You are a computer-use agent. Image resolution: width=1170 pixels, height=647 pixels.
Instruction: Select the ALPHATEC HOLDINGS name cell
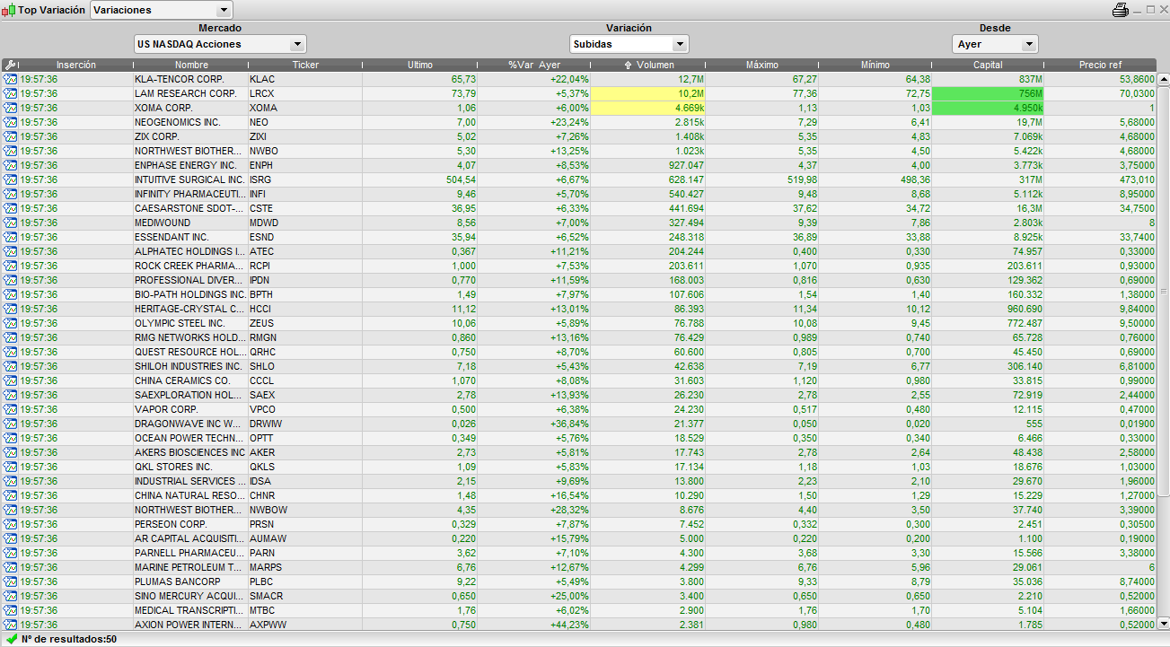pos(190,251)
